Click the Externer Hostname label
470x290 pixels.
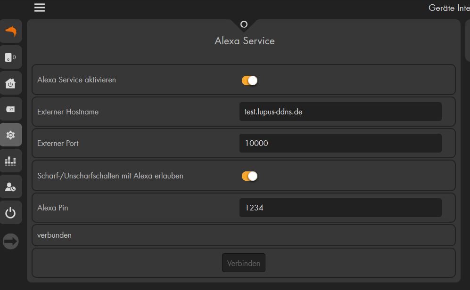click(68, 112)
